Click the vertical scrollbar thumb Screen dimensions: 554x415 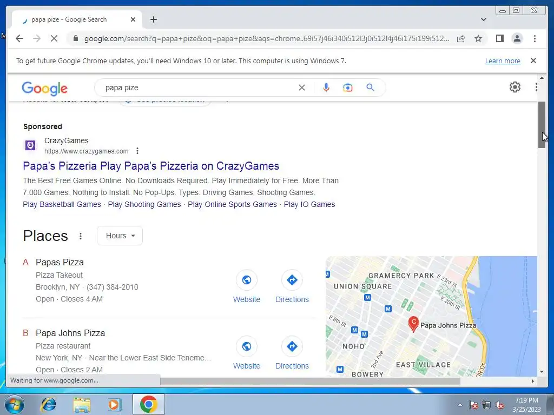[x=542, y=125]
